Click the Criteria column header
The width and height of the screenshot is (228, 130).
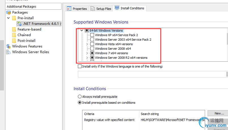111,114
